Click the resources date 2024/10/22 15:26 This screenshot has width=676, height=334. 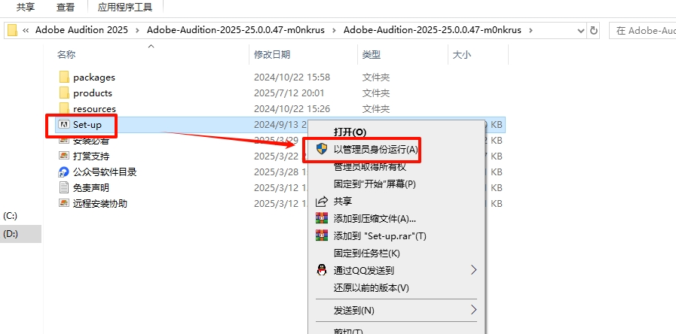(292, 108)
